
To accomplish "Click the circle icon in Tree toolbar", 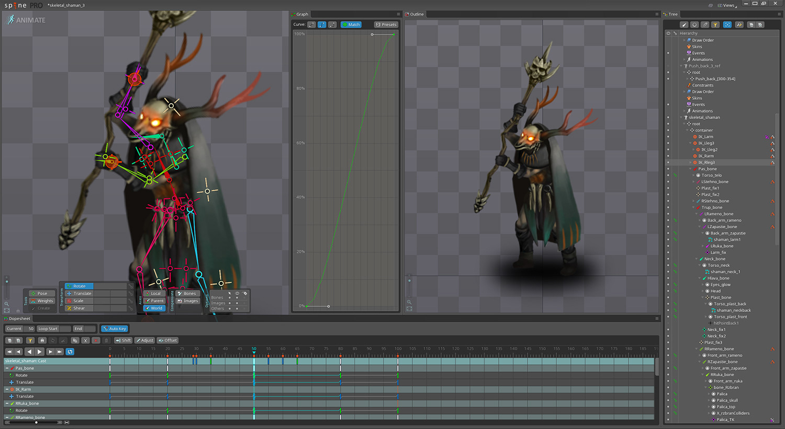I will [x=694, y=25].
